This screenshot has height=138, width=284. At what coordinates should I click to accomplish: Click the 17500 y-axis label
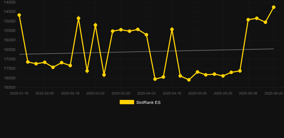[x=10, y=68]
